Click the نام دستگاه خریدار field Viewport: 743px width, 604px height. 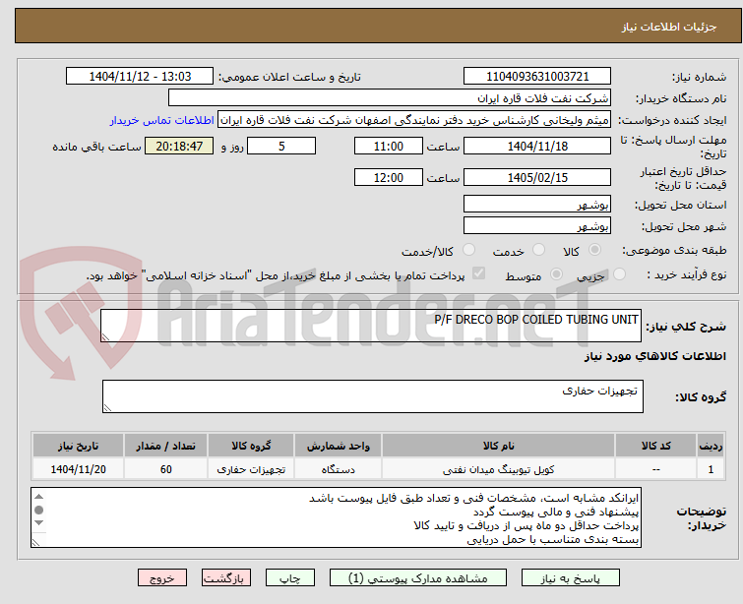tap(390, 98)
